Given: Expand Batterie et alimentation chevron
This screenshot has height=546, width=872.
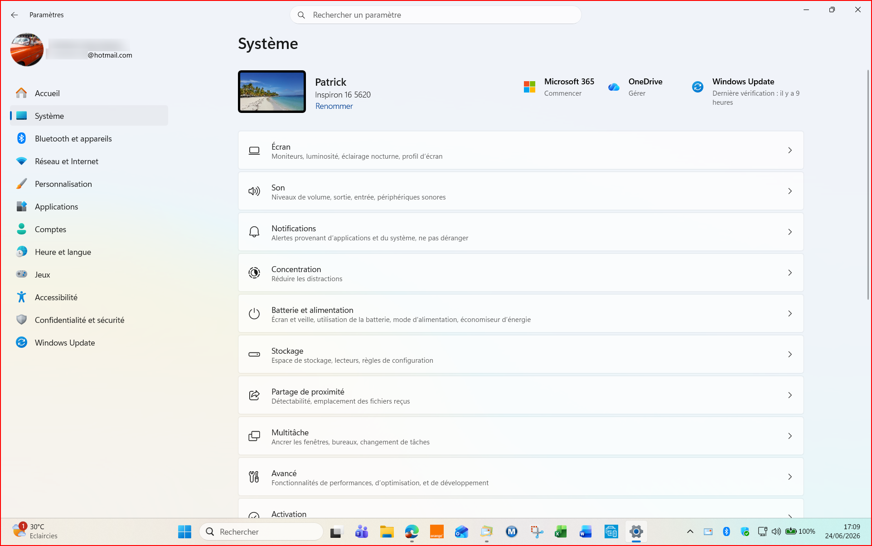Looking at the screenshot, I should (790, 313).
